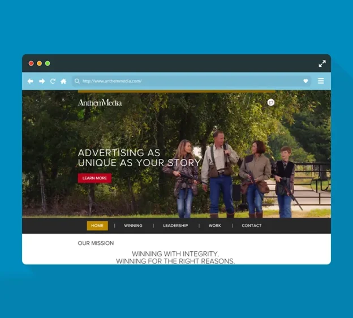Click the browser back arrow
The width and height of the screenshot is (353, 318).
31,81
